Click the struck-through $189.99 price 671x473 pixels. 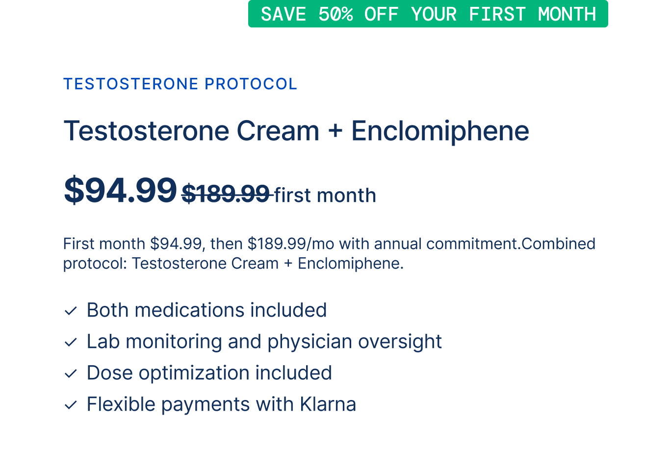pyautogui.click(x=226, y=194)
